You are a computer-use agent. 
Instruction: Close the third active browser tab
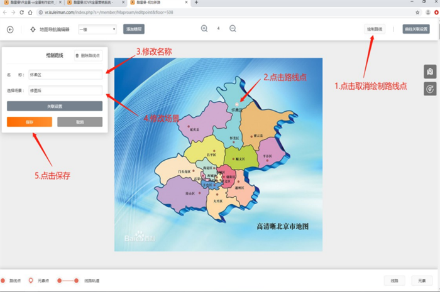186,3
